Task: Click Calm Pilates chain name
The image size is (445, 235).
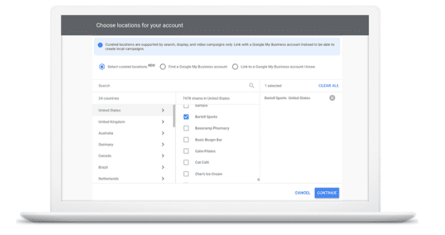Action: click(x=205, y=151)
